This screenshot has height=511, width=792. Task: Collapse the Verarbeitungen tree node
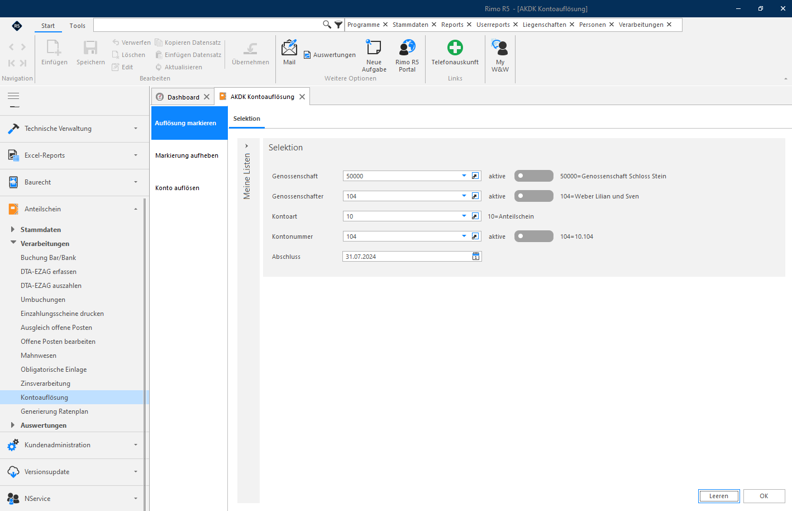pyautogui.click(x=13, y=243)
